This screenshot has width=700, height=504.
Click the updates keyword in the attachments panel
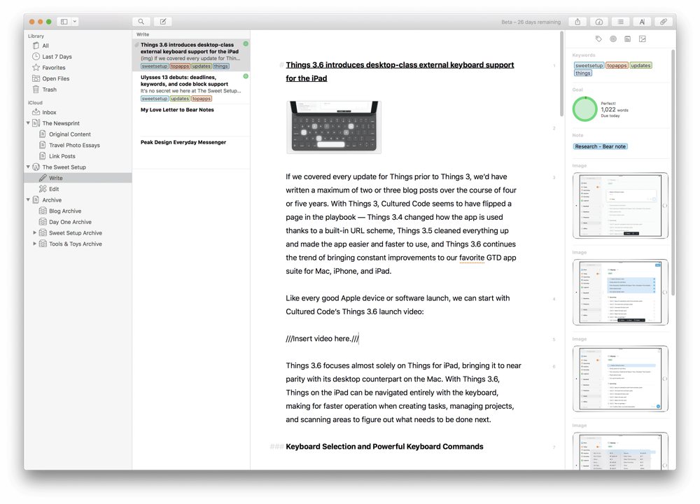tap(640, 65)
